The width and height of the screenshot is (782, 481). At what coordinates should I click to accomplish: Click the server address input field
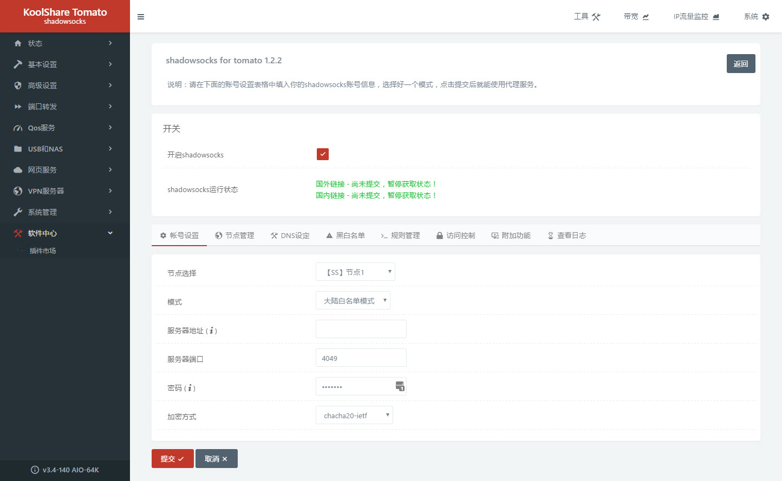361,329
